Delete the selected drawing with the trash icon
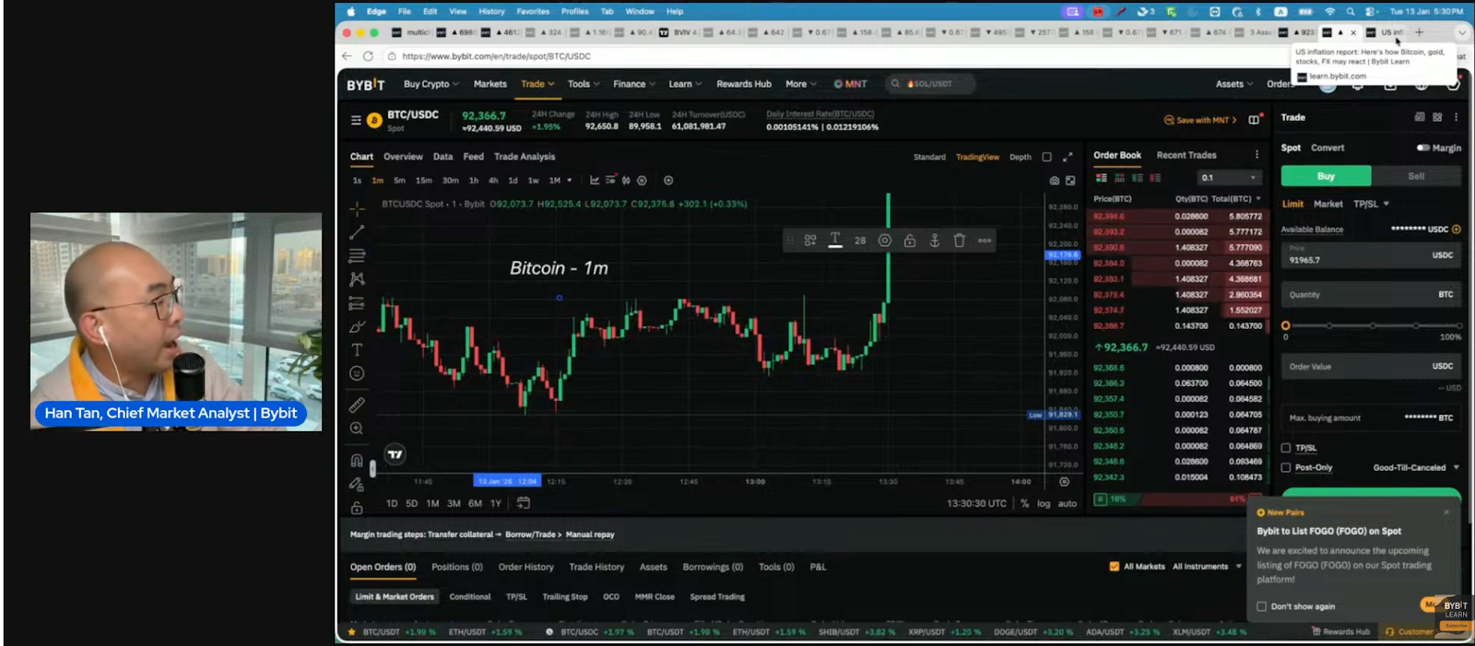Viewport: 1475px width, 646px height. 960,240
